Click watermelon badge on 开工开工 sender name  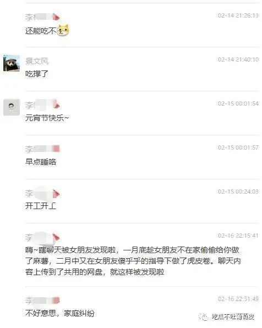56,194
